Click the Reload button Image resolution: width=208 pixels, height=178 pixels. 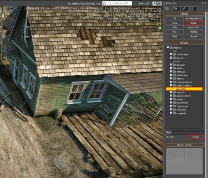[196, 137]
